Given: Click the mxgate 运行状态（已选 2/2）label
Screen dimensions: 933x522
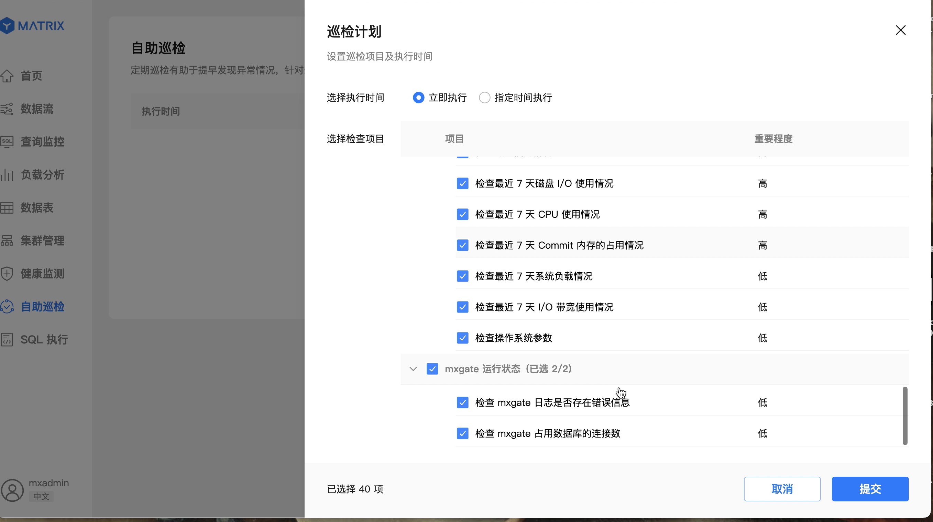Looking at the screenshot, I should pyautogui.click(x=508, y=369).
